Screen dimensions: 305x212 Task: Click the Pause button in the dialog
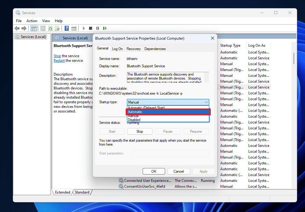tap(168, 132)
